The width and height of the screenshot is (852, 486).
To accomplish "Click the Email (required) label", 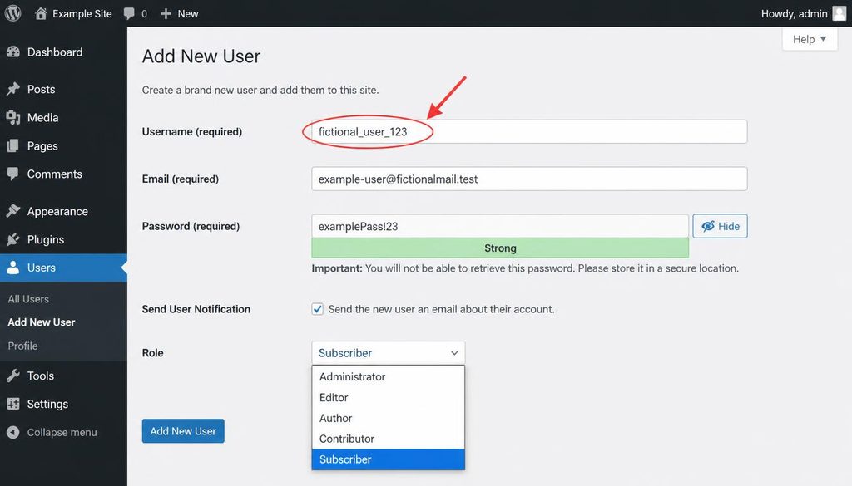I will [181, 179].
